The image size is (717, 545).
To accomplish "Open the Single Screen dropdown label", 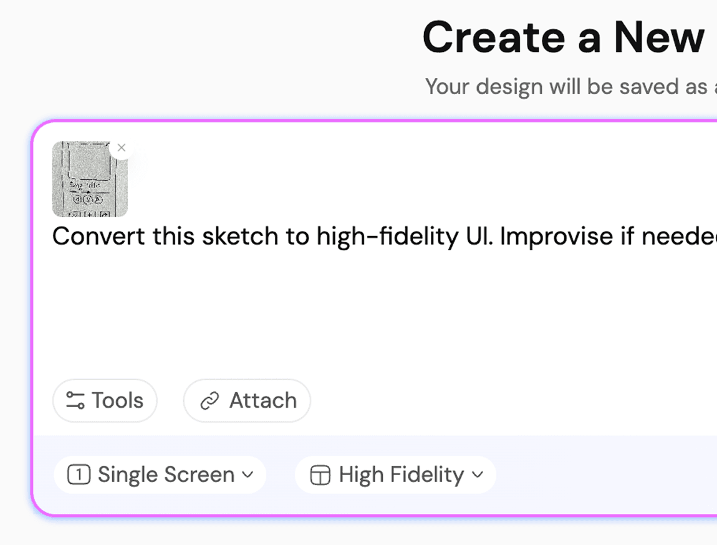I will point(166,475).
